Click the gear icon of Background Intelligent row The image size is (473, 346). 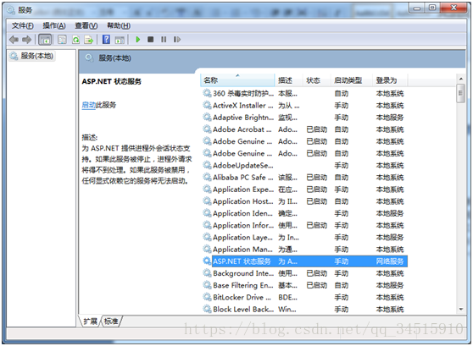click(x=207, y=273)
